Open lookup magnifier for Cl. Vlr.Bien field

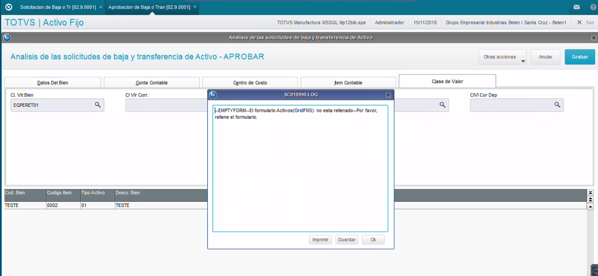tap(98, 105)
